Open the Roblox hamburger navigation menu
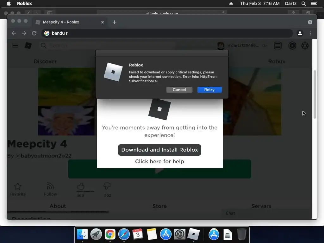 pyautogui.click(x=15, y=46)
